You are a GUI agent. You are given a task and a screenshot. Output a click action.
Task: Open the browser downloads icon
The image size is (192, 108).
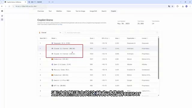click(x=183, y=6)
